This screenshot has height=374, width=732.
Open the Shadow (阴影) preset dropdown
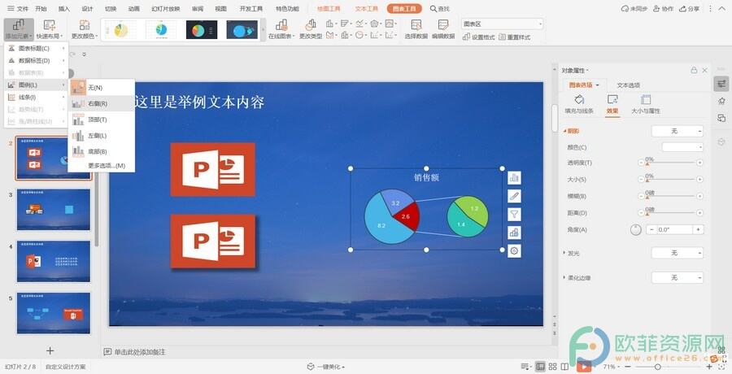point(677,131)
